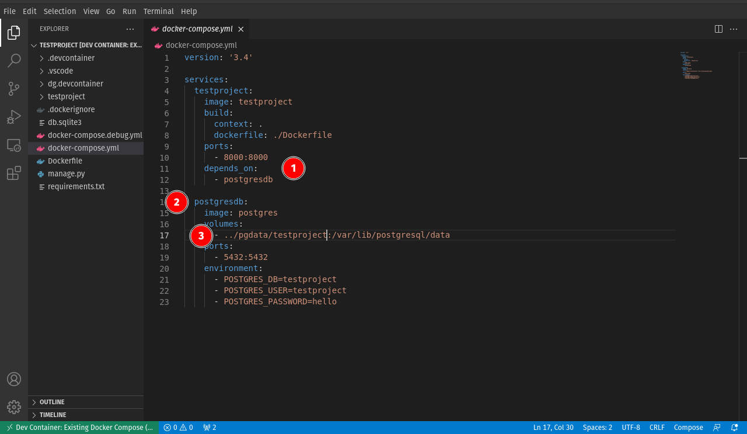The width and height of the screenshot is (747, 434).
Task: Open the .dockerignore file
Action: tap(86, 109)
